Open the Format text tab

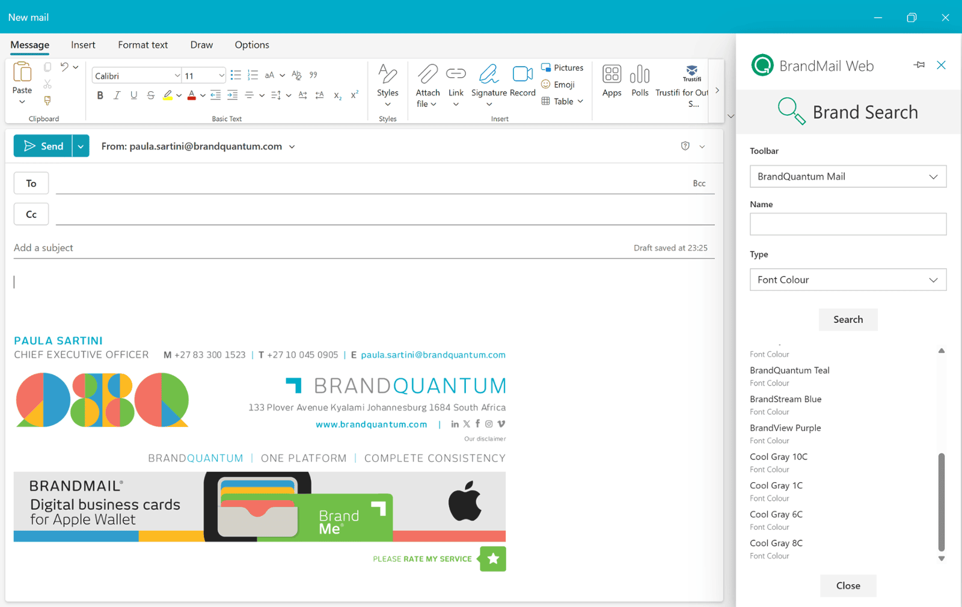pyautogui.click(x=142, y=45)
